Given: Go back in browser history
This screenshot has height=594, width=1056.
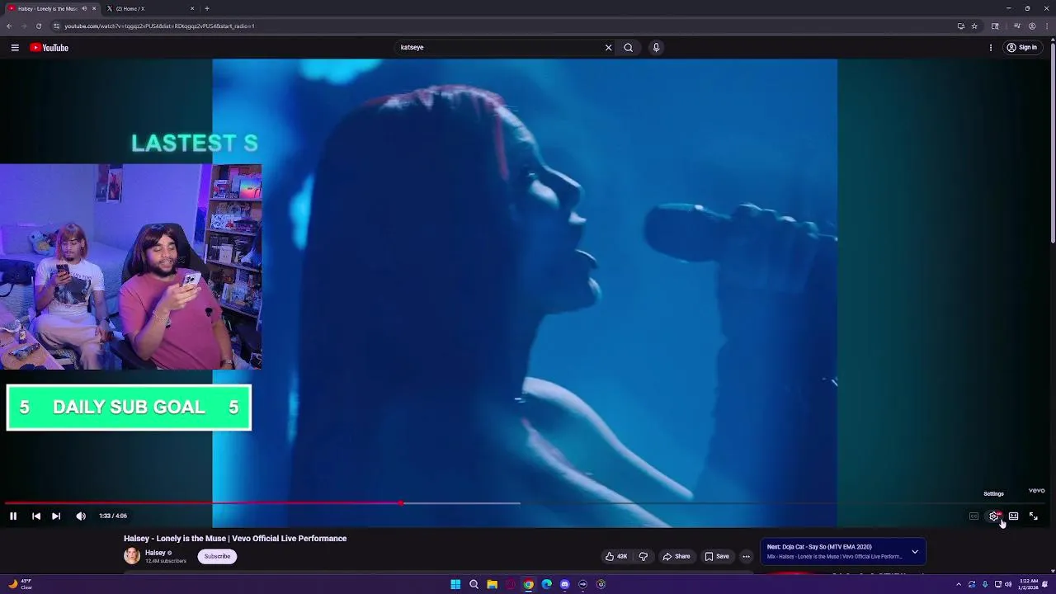Looking at the screenshot, I should click(9, 26).
